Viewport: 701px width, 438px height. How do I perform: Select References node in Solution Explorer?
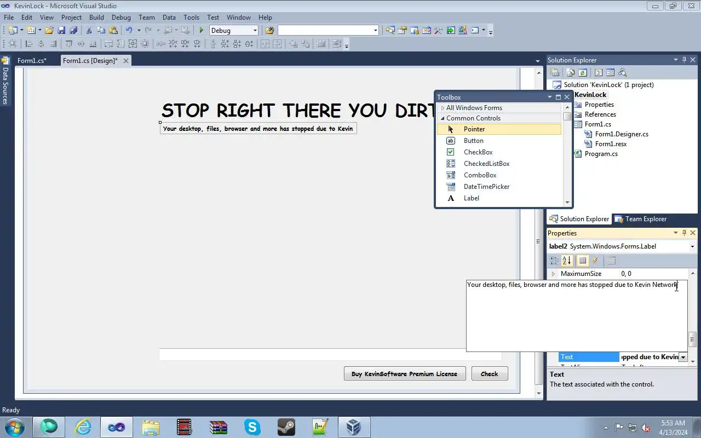(600, 114)
